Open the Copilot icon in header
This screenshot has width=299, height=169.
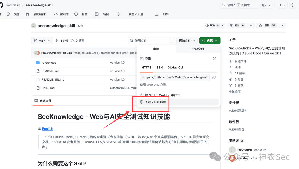click(x=264, y=5)
